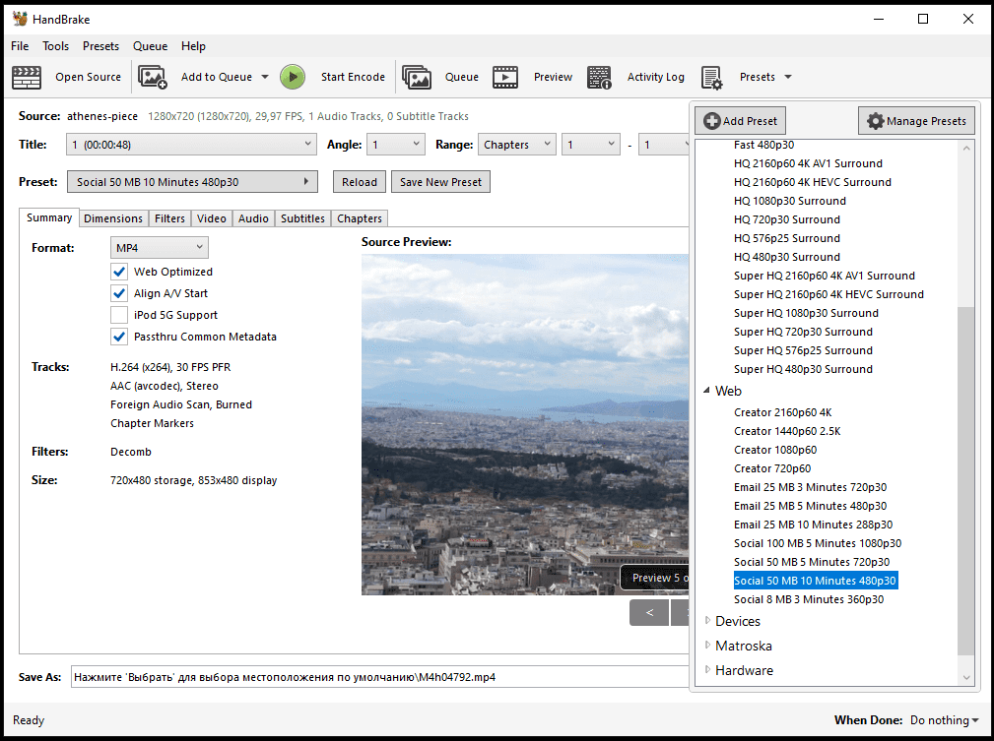Screen dimensions: 994x741
Task: Open the Queue via its toolbar icon
Action: click(x=417, y=77)
